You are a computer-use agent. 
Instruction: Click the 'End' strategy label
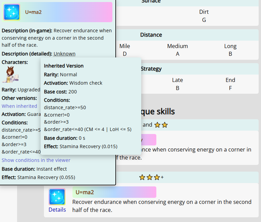coord(230,80)
